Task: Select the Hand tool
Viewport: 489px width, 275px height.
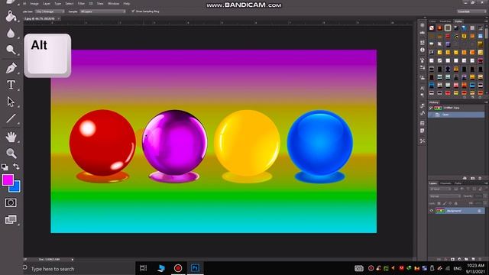Action: point(11,137)
